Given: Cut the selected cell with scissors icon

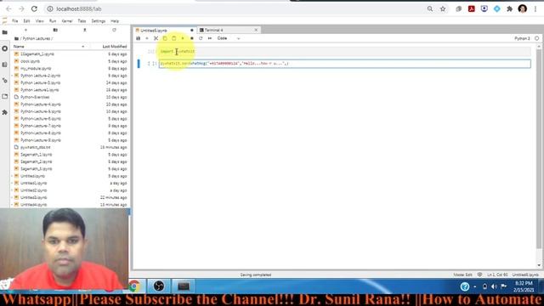Looking at the screenshot, I should click(156, 38).
